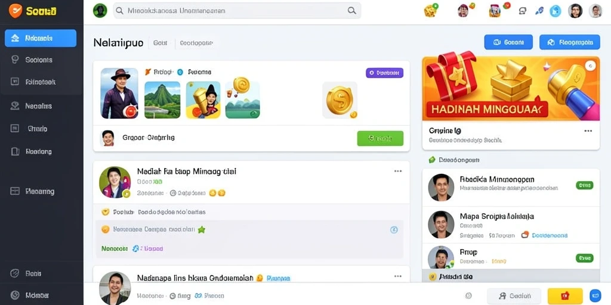Click the clock icon in the bottom bar
The height and width of the screenshot is (305, 611).
point(469,296)
